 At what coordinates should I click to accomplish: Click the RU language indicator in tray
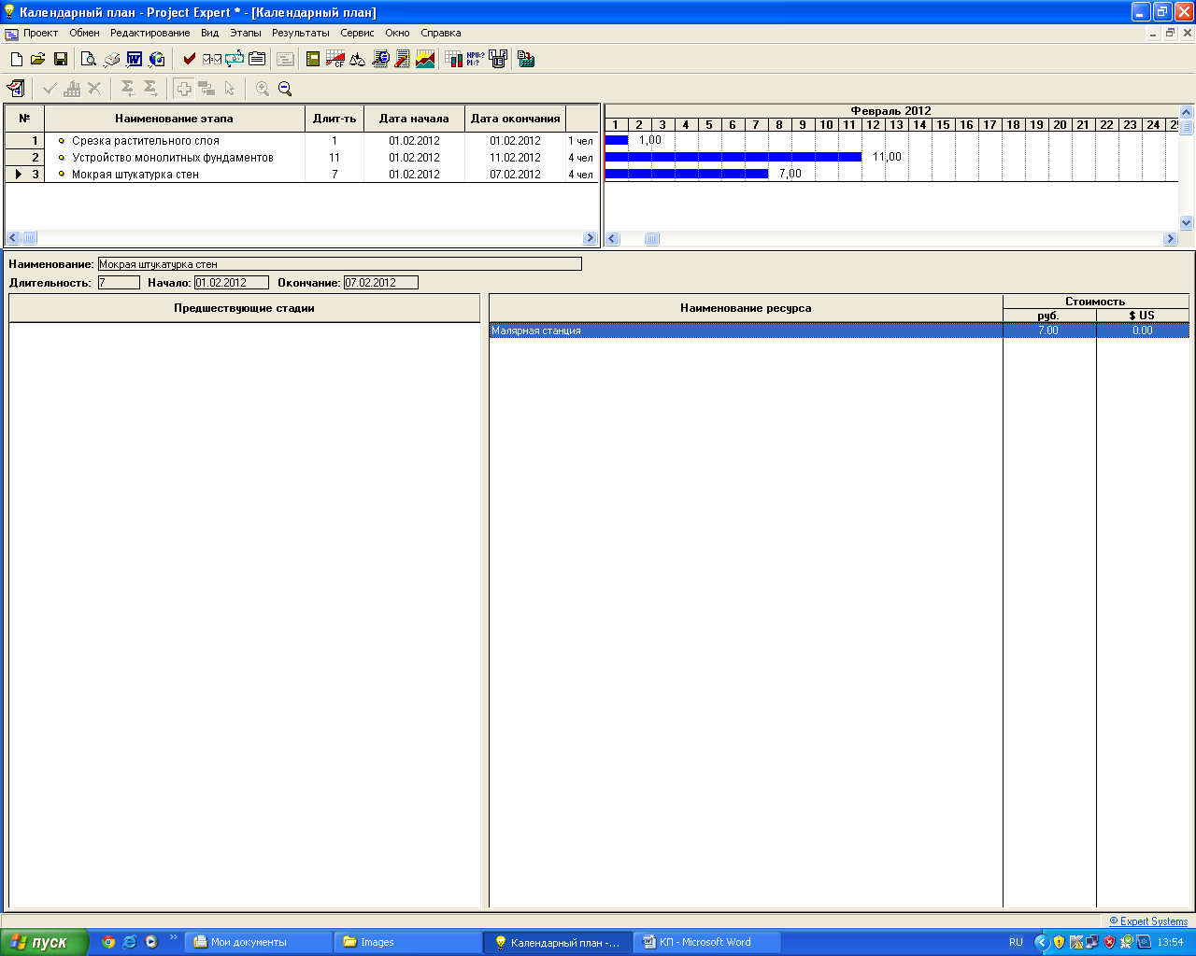[x=1016, y=942]
